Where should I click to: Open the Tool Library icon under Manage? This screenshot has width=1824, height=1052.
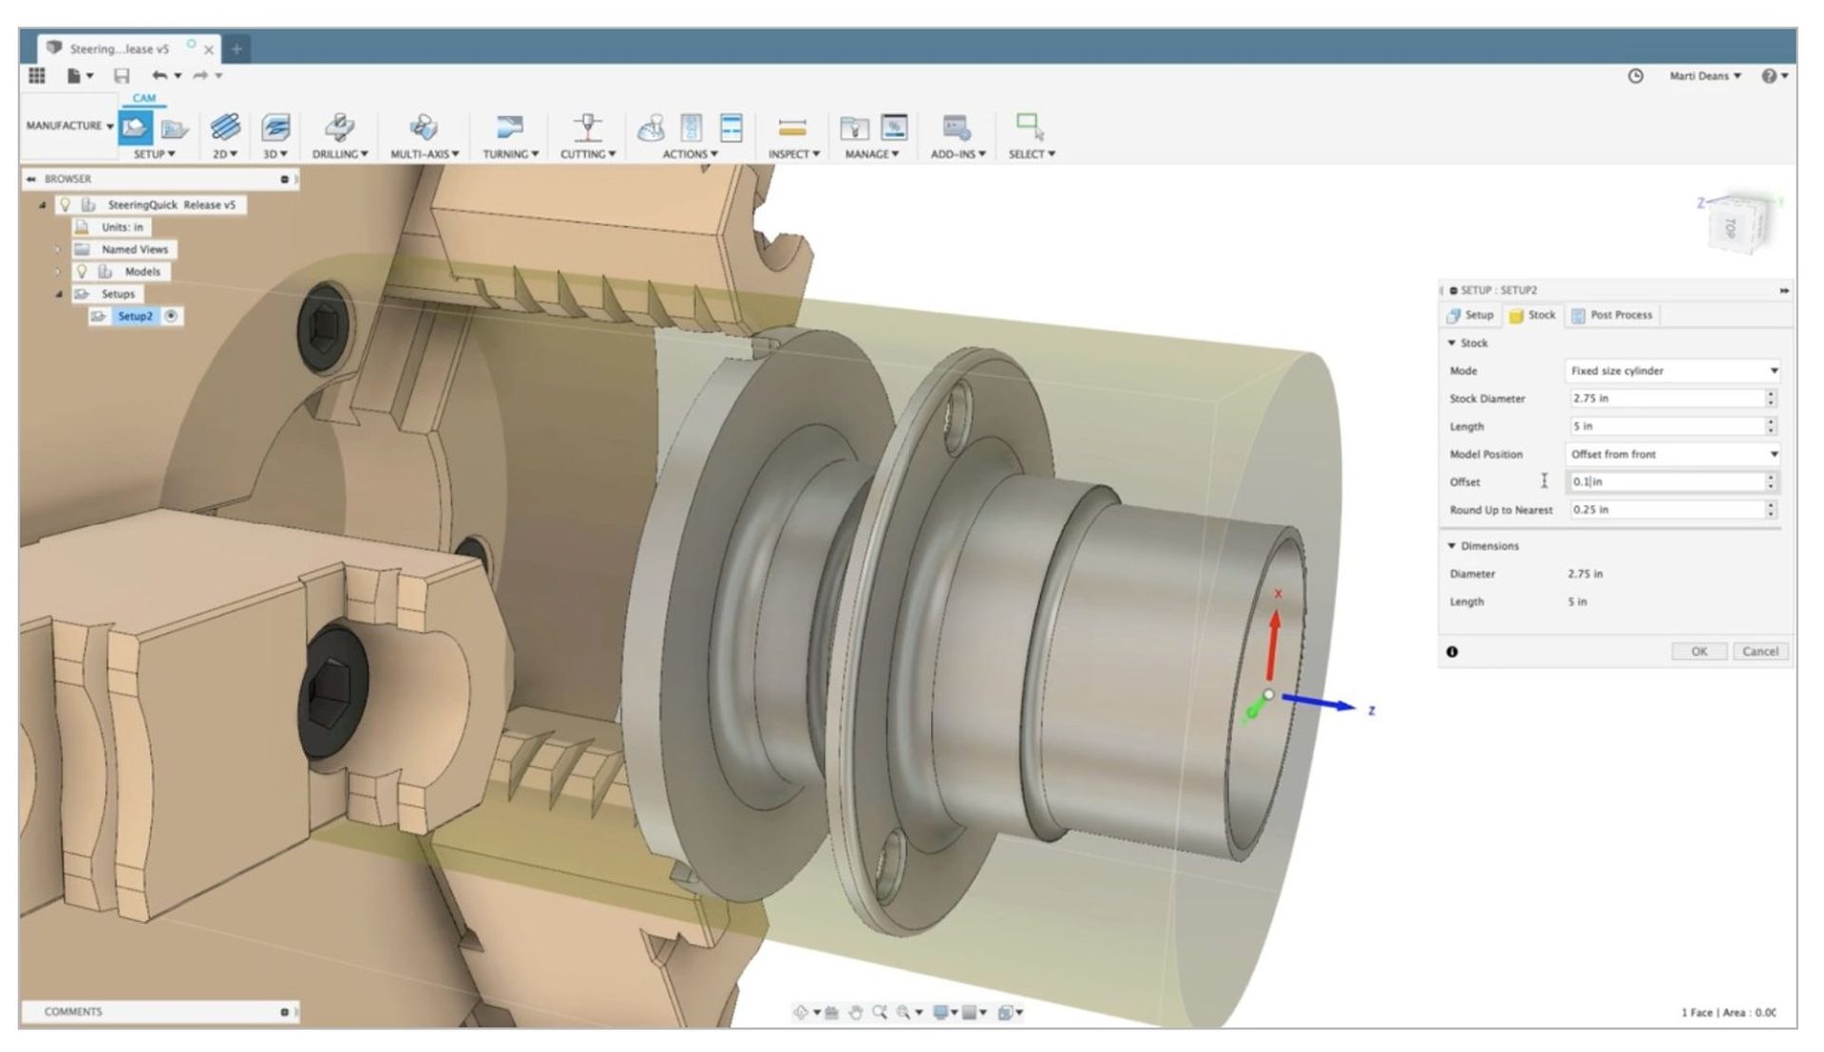(854, 127)
